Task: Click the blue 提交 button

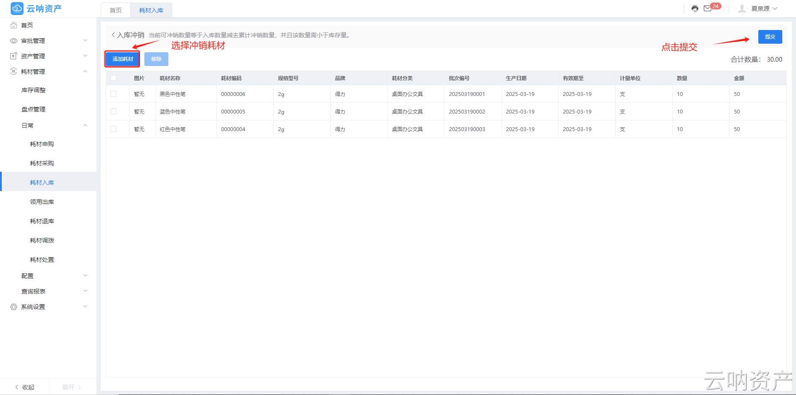Action: click(770, 37)
